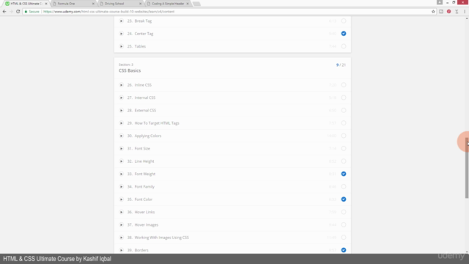Switch to Coding A Simple Header tab
The image size is (469, 264).
(x=168, y=4)
